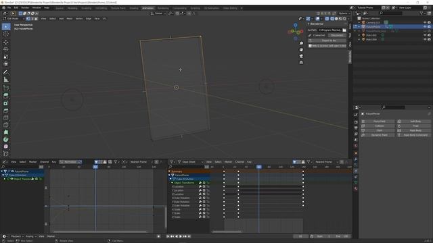Select the Measure tool
The width and height of the screenshot is (433, 243).
point(6,80)
